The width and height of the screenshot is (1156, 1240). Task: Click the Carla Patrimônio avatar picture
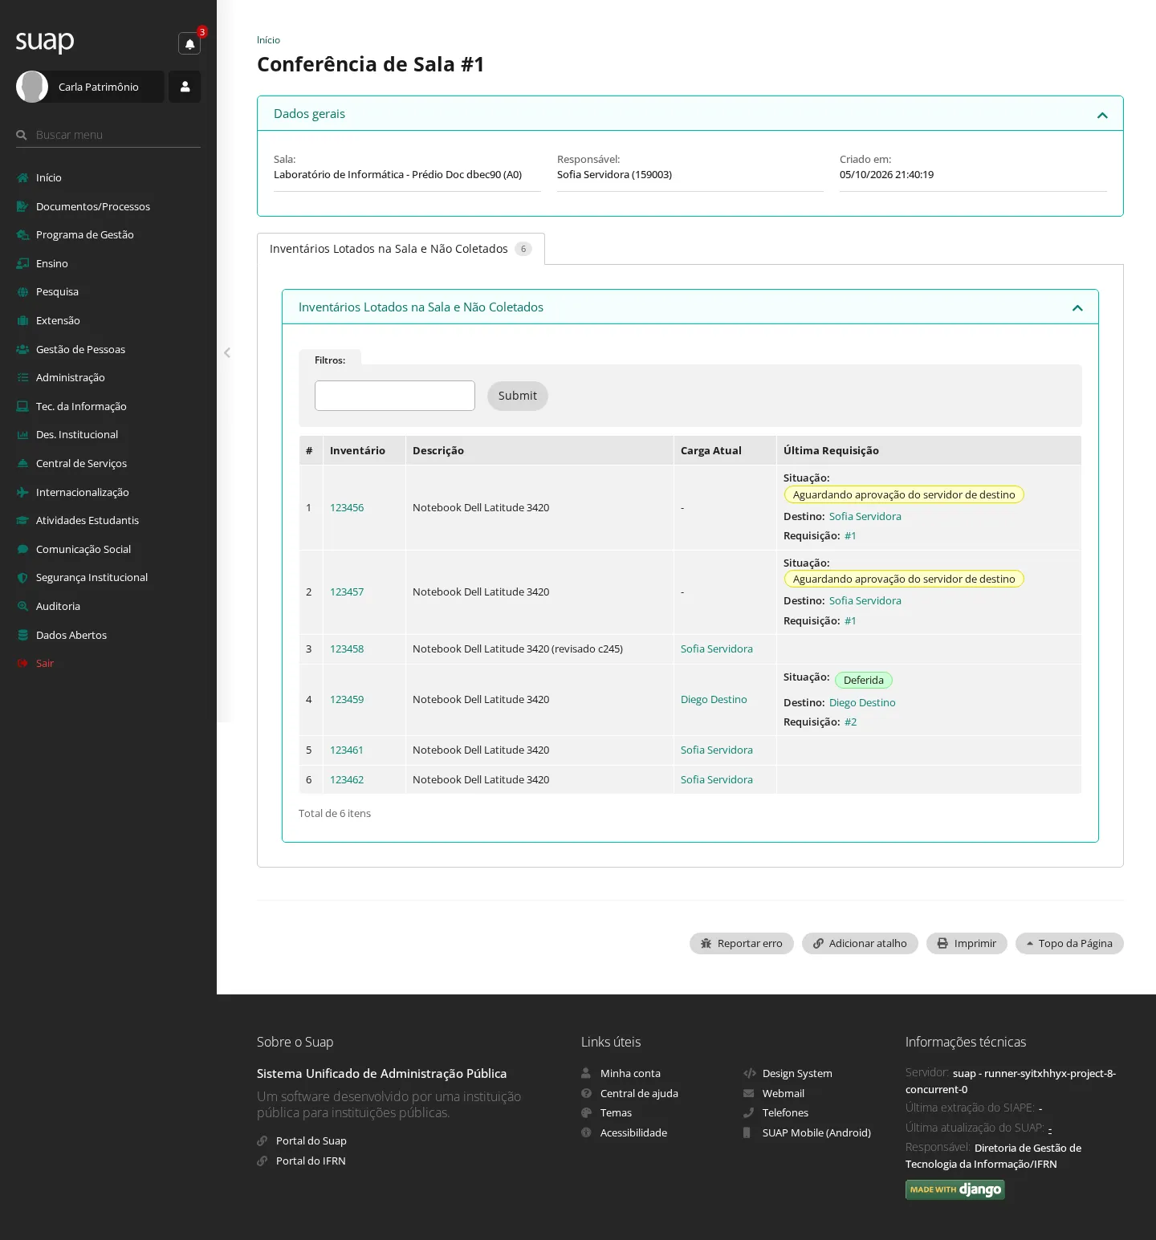point(32,87)
